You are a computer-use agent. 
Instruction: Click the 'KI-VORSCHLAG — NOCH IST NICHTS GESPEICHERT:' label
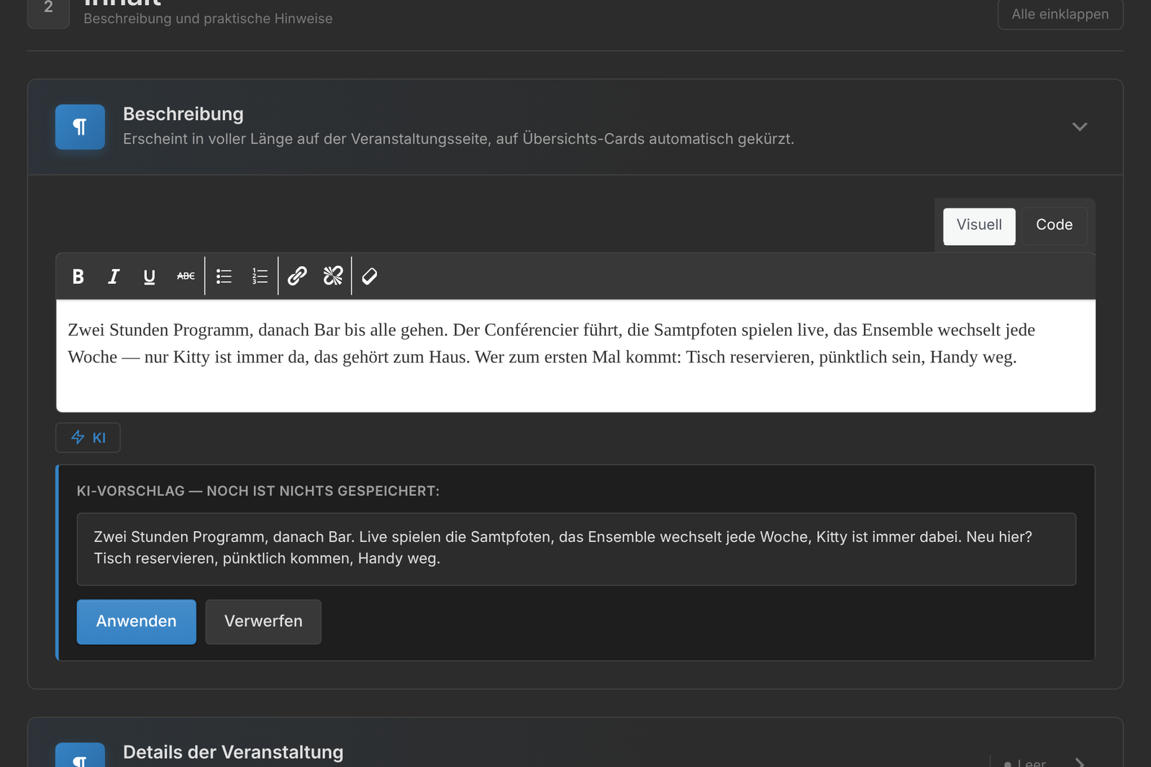point(258,491)
